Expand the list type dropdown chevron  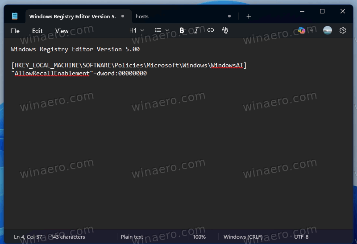click(x=167, y=30)
